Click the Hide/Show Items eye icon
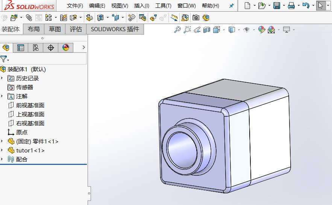The image size is (332, 205). tap(247, 30)
